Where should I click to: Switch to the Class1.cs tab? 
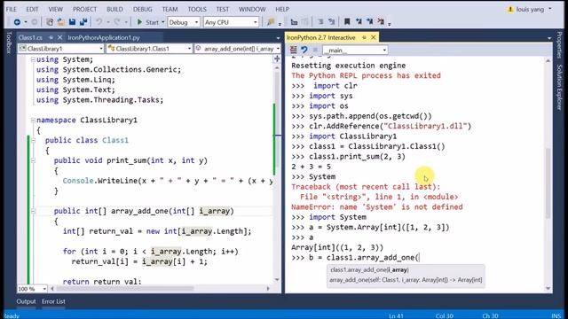tap(30, 37)
